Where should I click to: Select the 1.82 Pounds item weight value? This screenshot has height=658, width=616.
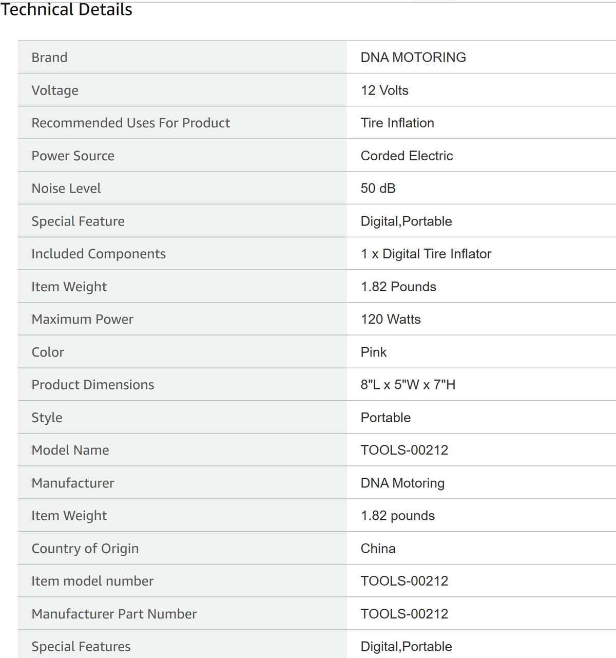click(398, 287)
